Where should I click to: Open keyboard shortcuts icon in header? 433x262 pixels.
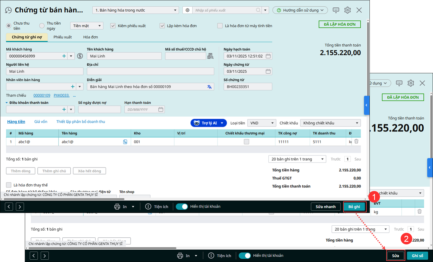(x=336, y=10)
